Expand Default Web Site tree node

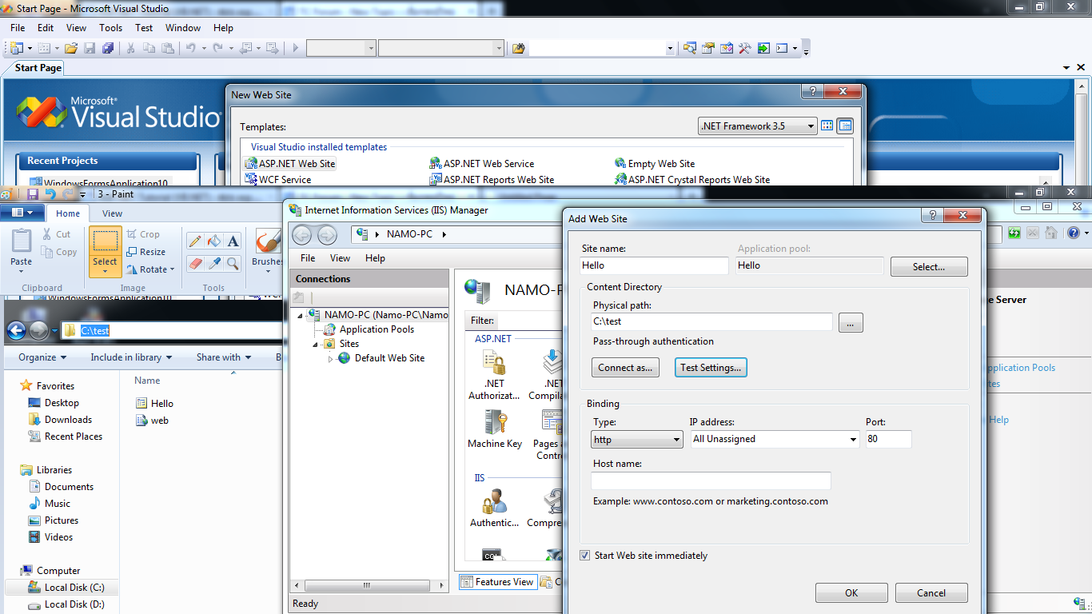[x=331, y=359]
